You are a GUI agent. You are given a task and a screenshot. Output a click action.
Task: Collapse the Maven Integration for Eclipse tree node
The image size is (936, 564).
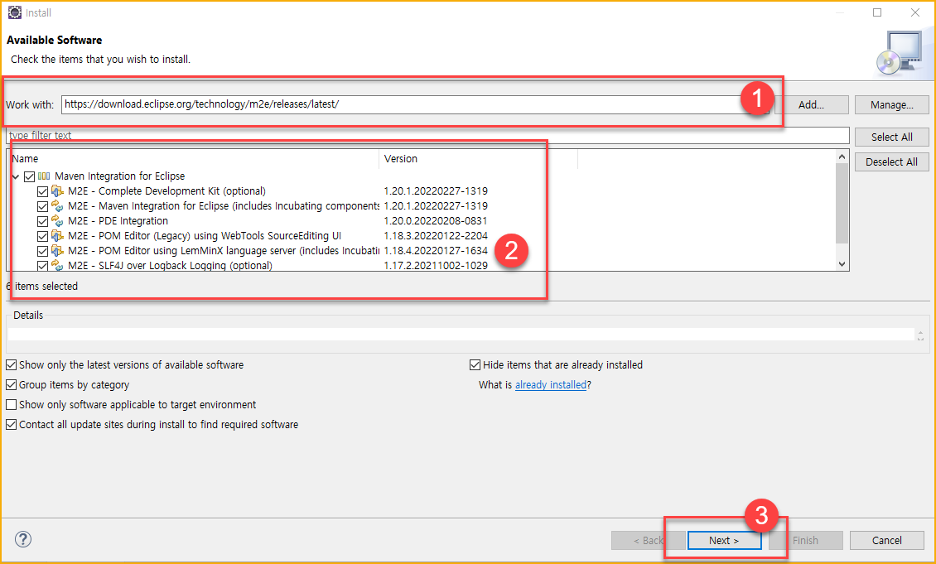click(x=16, y=176)
